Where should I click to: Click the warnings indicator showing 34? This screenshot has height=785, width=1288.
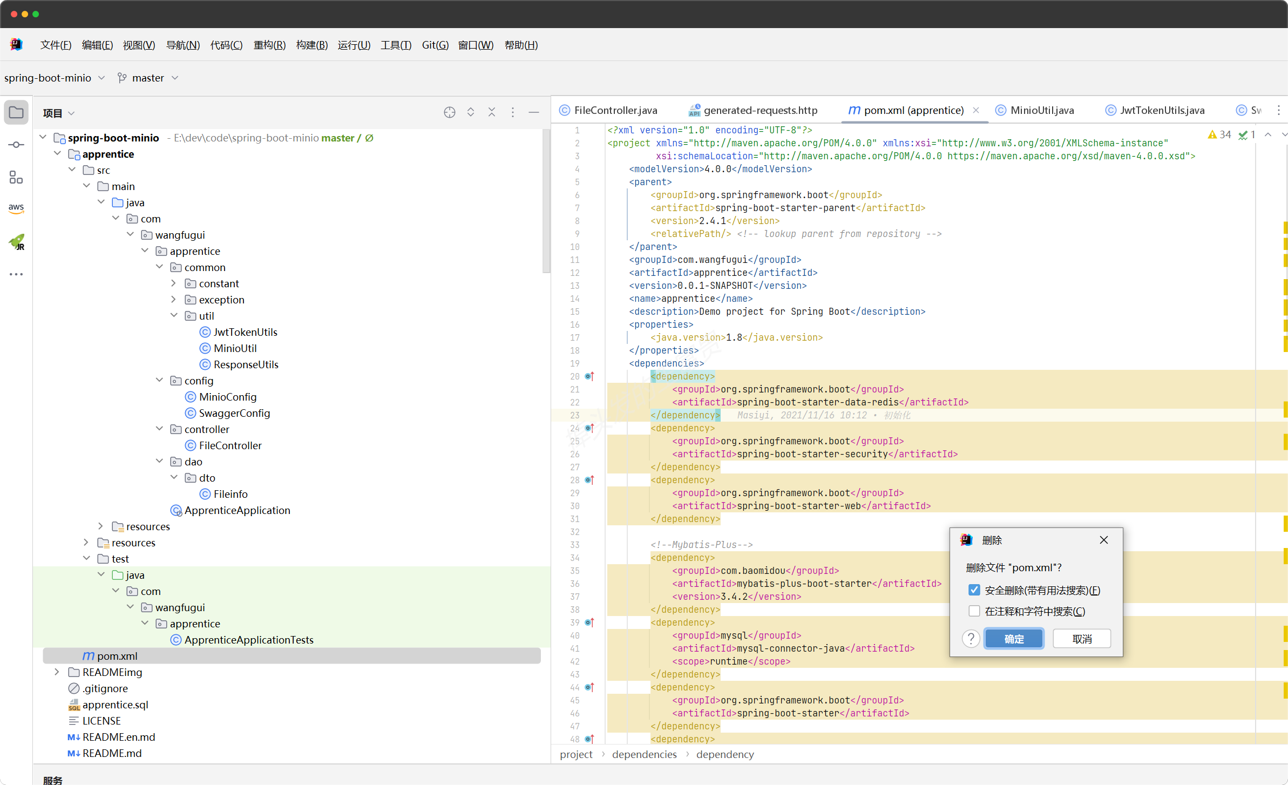point(1220,134)
